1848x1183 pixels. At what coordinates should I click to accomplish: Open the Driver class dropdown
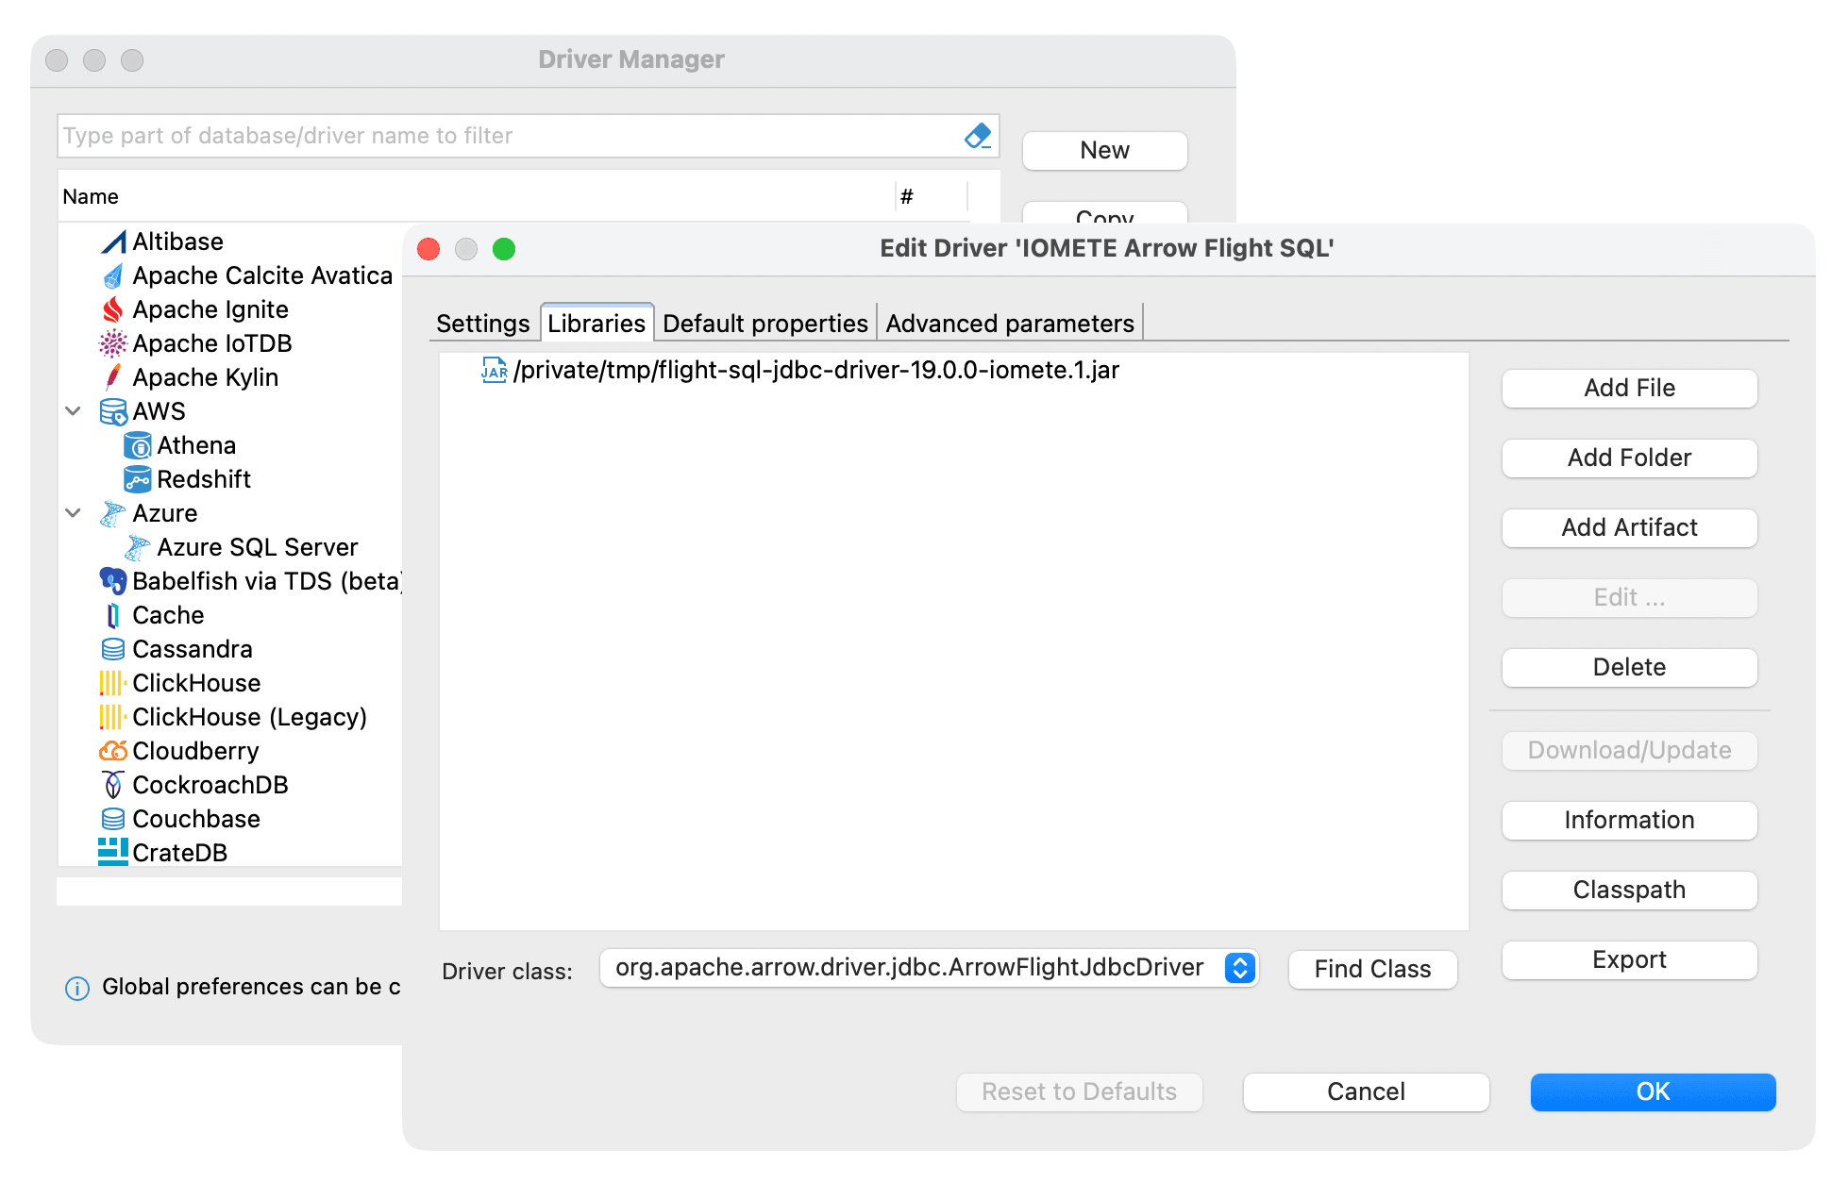(x=1240, y=968)
